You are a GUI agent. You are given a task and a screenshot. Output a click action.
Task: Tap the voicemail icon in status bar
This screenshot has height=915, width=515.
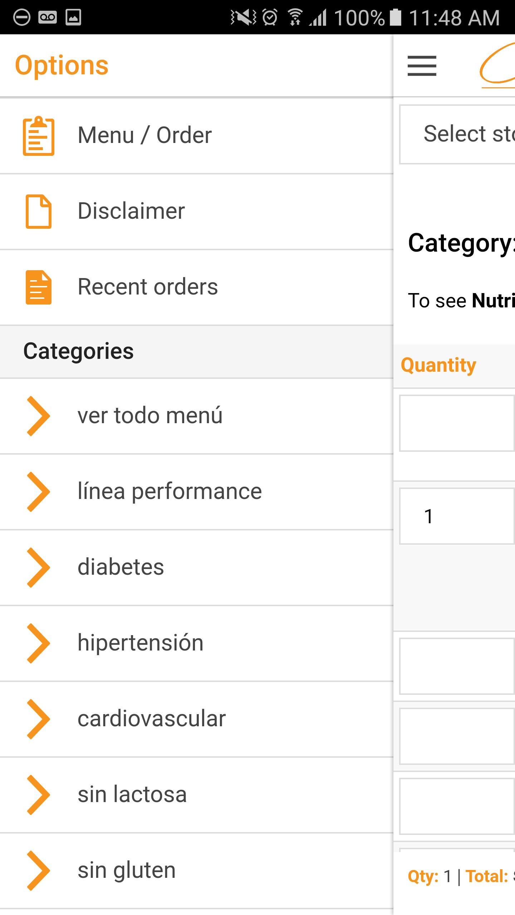pos(48,17)
